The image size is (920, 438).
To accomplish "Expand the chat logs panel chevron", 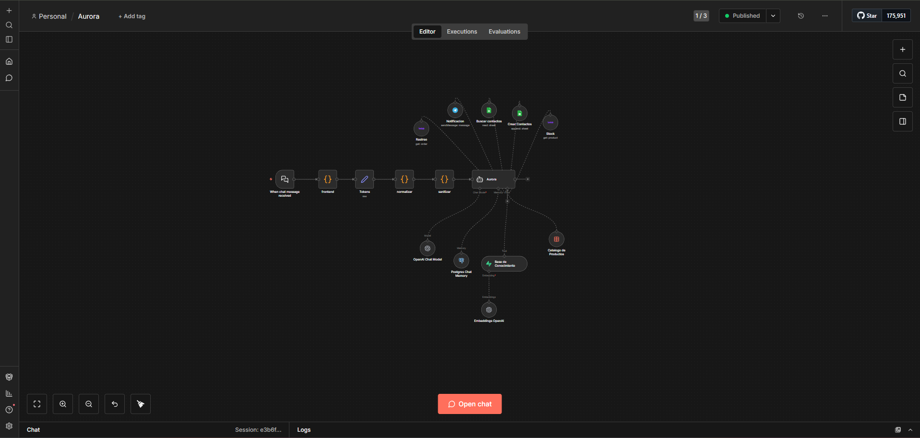I will pos(910,430).
